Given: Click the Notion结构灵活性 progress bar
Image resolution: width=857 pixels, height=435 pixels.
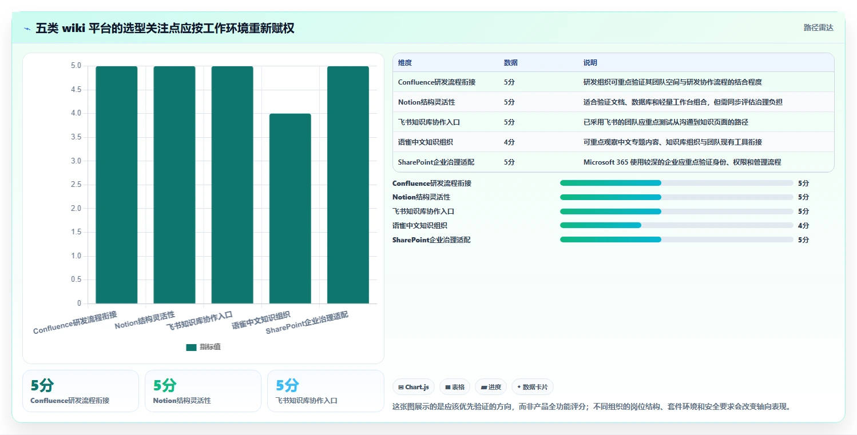Looking at the screenshot, I should [x=677, y=197].
